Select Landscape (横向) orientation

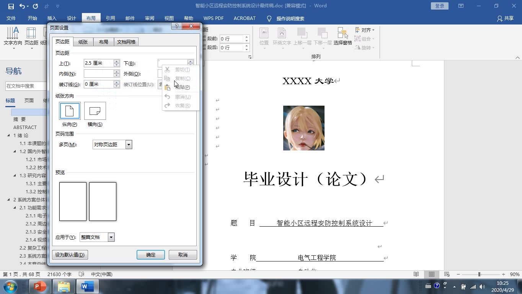point(95,114)
